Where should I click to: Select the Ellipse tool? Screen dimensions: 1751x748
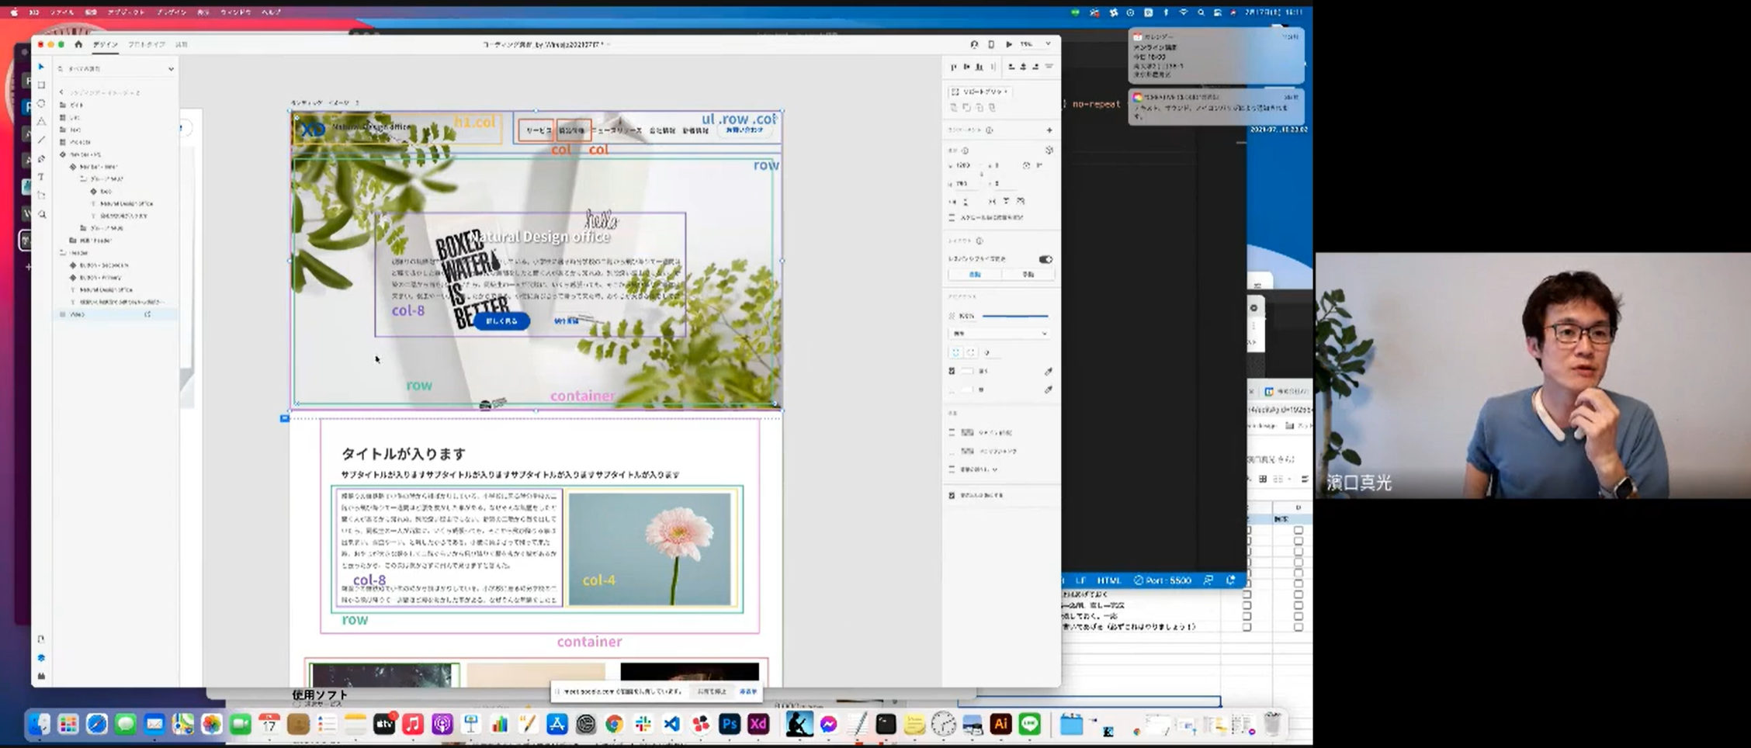pyautogui.click(x=42, y=103)
